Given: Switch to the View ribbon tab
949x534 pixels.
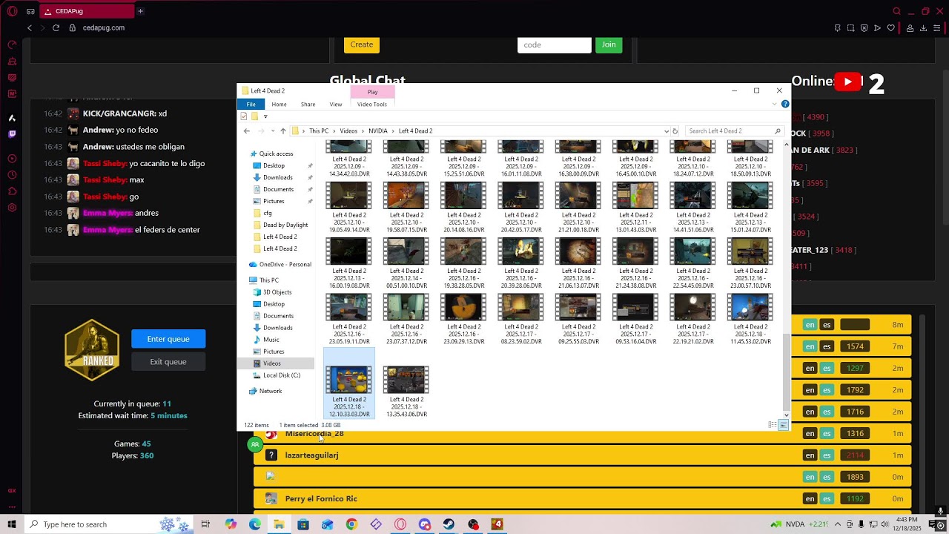Looking at the screenshot, I should [336, 105].
